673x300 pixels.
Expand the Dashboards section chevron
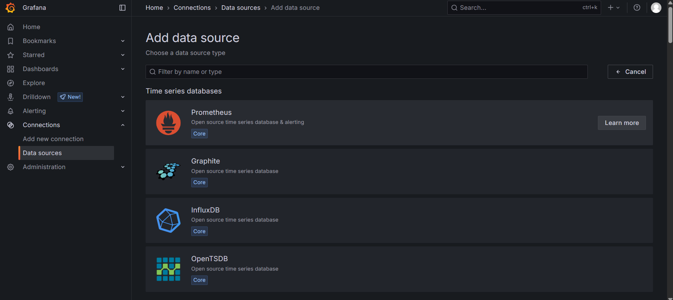point(123,69)
